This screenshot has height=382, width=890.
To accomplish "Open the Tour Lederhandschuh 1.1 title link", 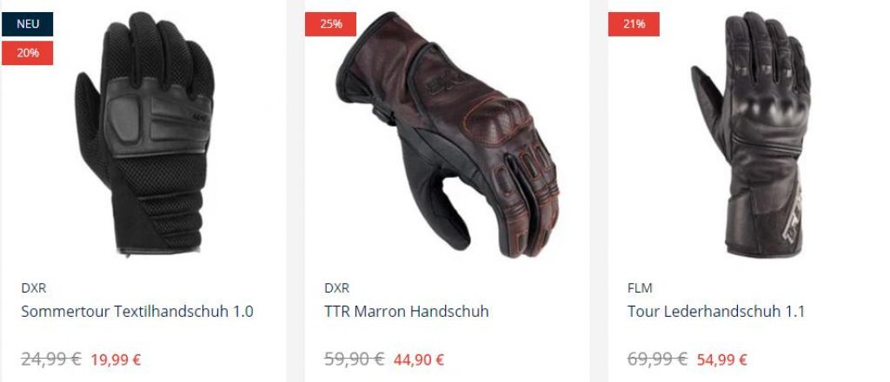I will pyautogui.click(x=716, y=311).
